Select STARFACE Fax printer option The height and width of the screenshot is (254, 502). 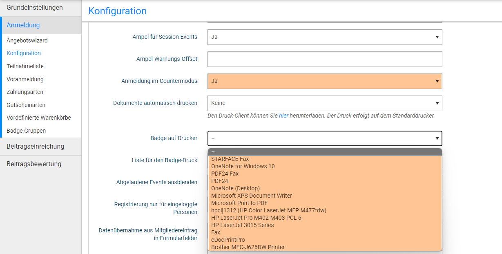pos(230,159)
